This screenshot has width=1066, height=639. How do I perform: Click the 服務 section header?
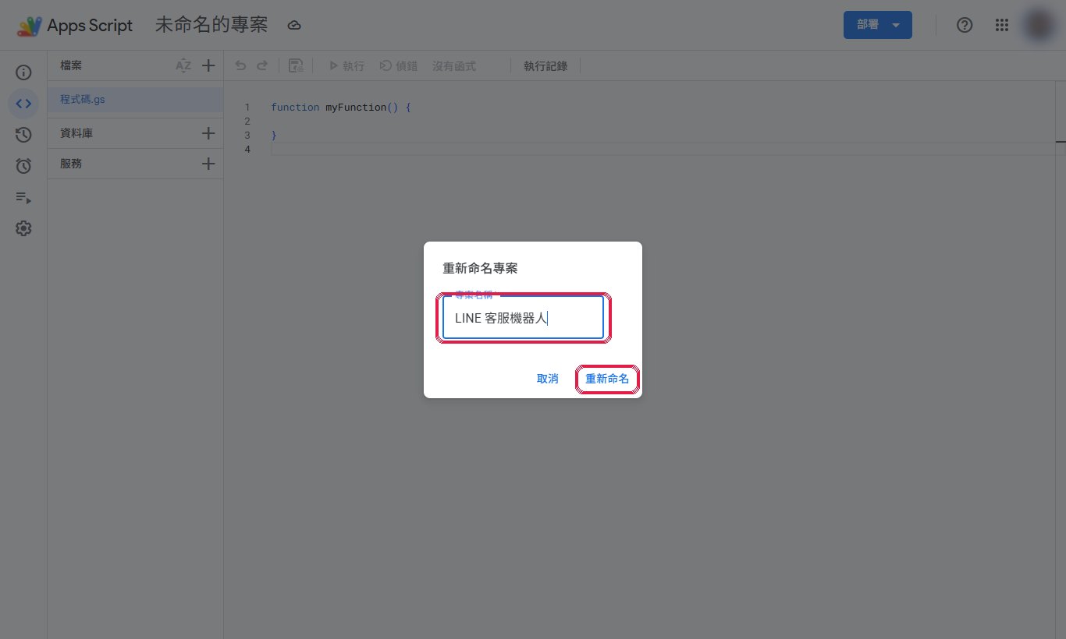(71, 164)
